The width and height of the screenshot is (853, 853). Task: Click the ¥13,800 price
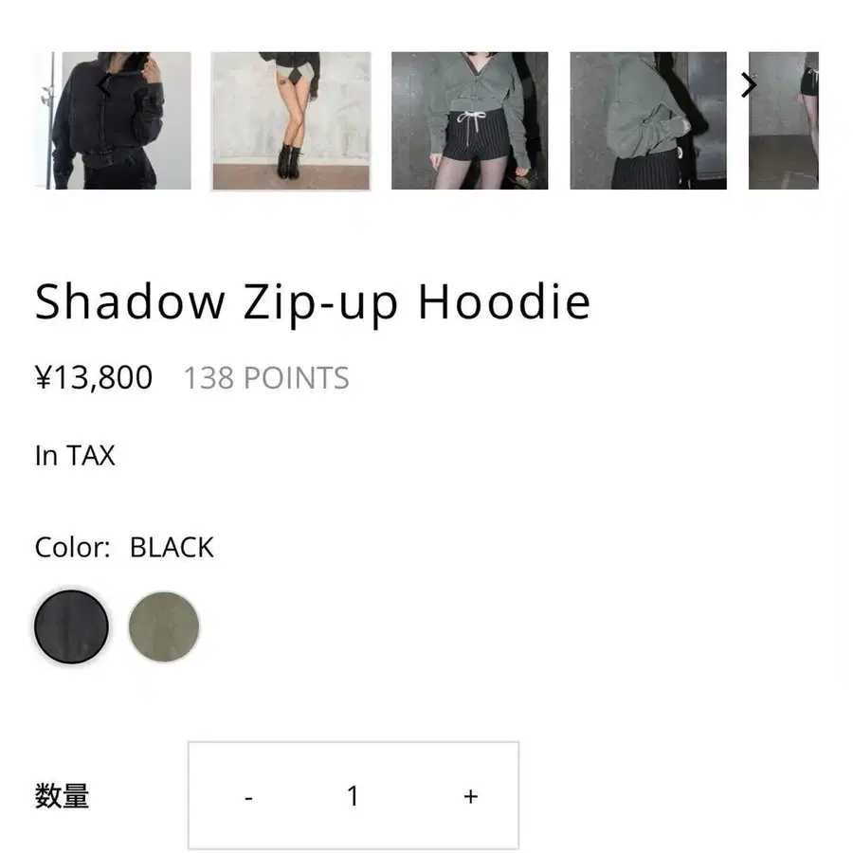(94, 377)
